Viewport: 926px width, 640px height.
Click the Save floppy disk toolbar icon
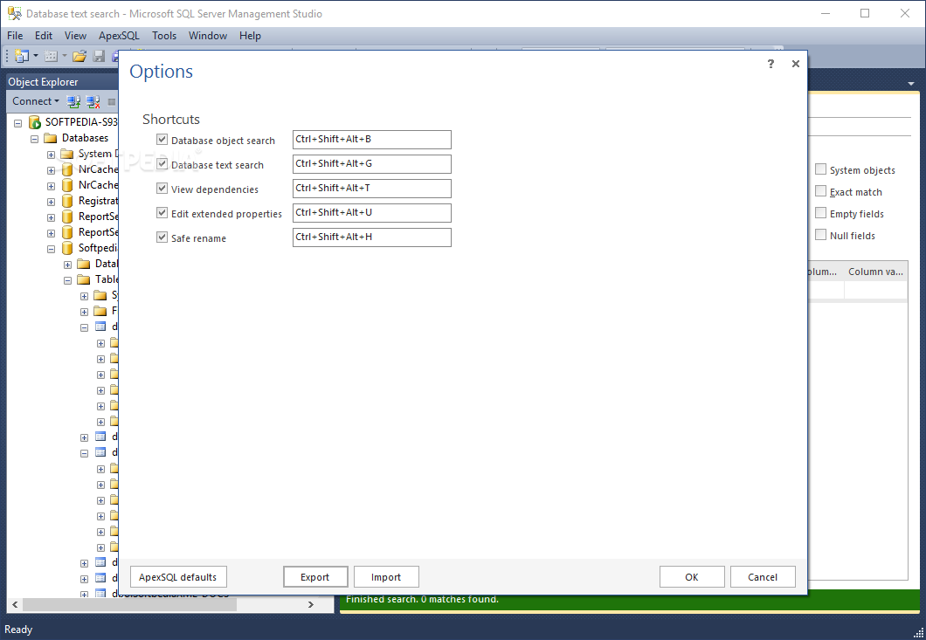point(99,56)
